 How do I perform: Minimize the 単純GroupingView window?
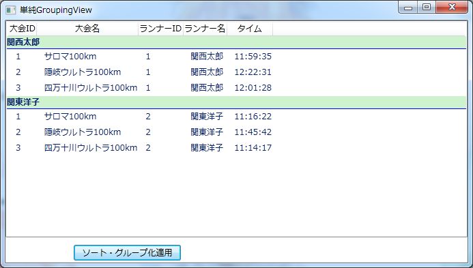pyautogui.click(x=408, y=8)
